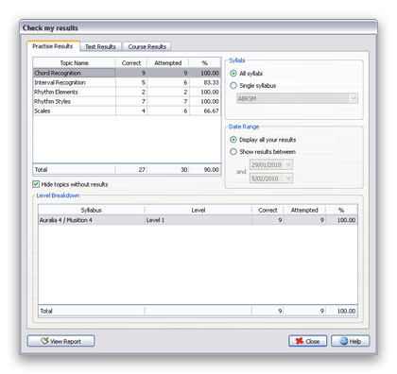
Task: Choose Display all your results option
Action: pos(233,140)
